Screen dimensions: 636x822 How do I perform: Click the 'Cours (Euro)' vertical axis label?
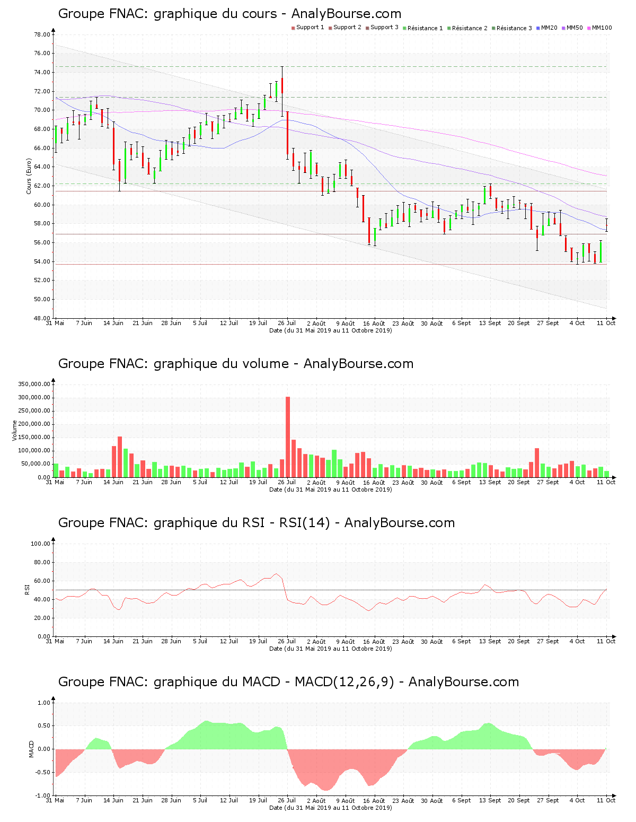(29, 176)
